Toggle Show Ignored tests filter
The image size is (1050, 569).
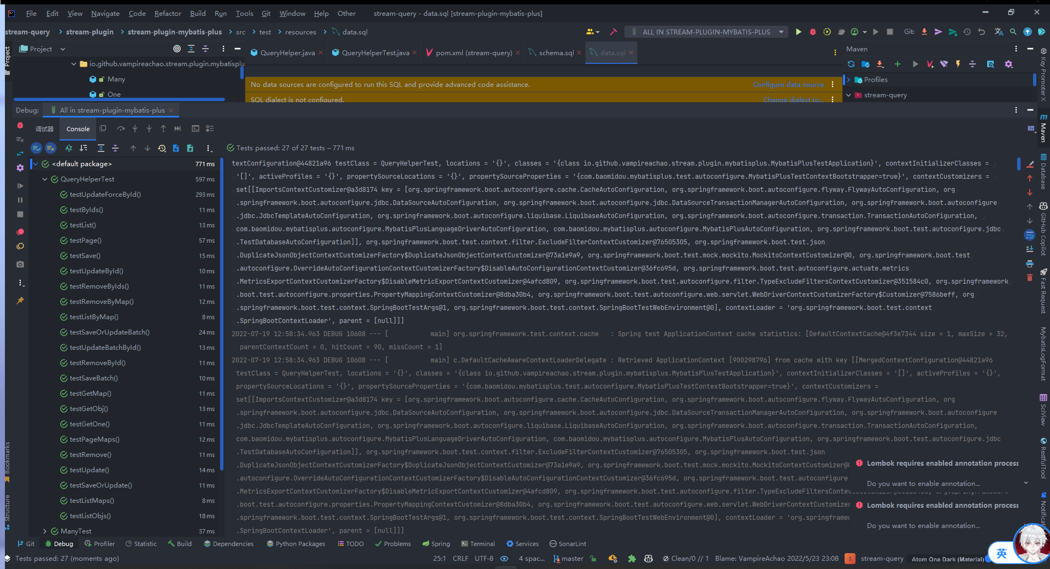(51, 148)
